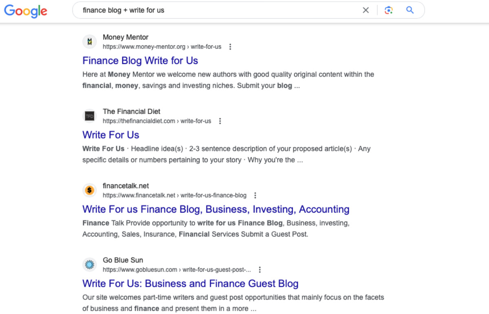
Task: Click the financetalk.net dollar sign favicon
Action: tap(90, 190)
